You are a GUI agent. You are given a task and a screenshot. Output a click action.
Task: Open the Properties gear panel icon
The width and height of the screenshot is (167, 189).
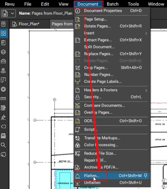pos(3,89)
